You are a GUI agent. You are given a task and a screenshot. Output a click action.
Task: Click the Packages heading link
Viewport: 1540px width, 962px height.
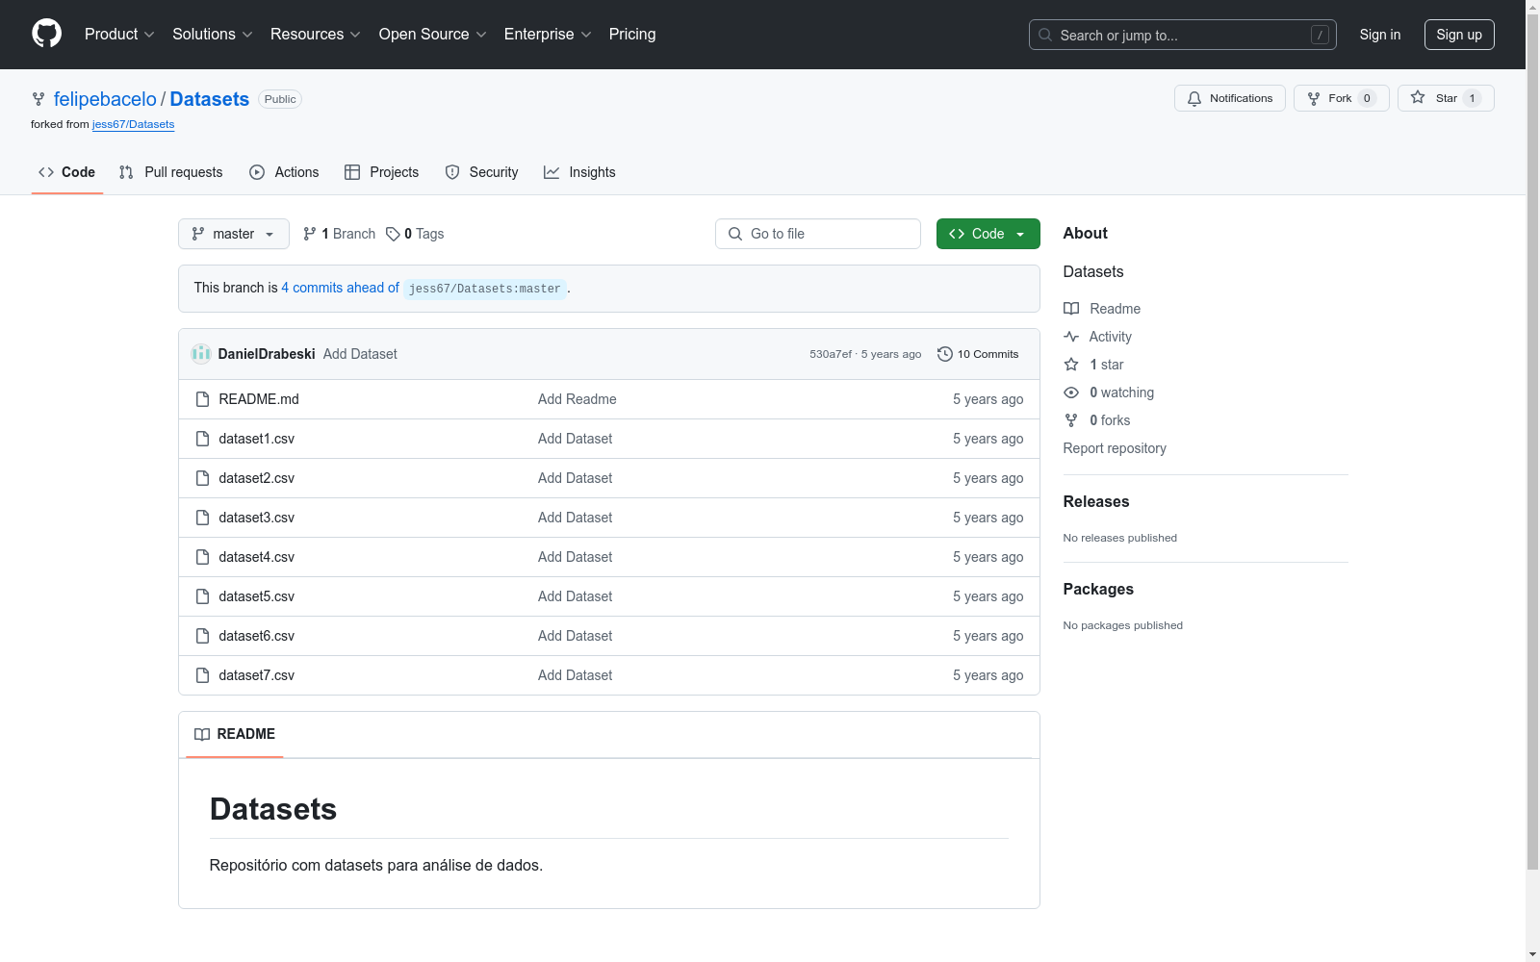pos(1098,589)
